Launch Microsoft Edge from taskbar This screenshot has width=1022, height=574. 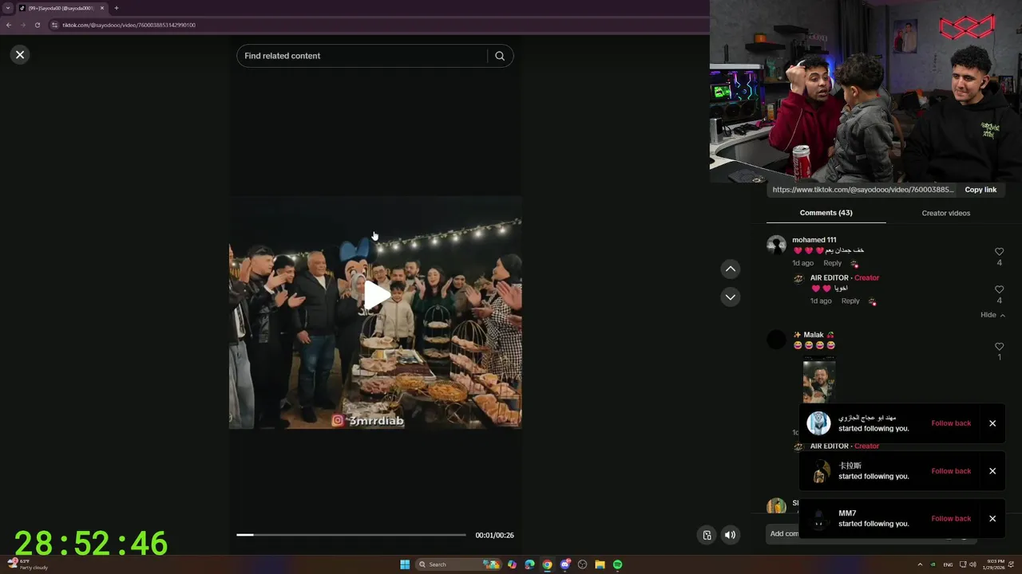click(529, 564)
